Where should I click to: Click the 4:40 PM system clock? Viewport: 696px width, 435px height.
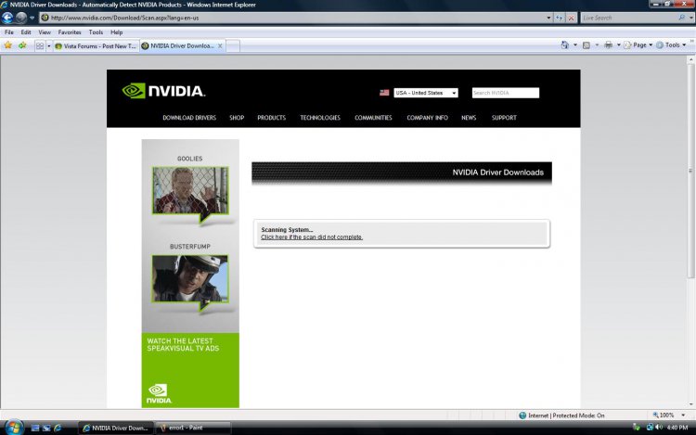pyautogui.click(x=677, y=428)
